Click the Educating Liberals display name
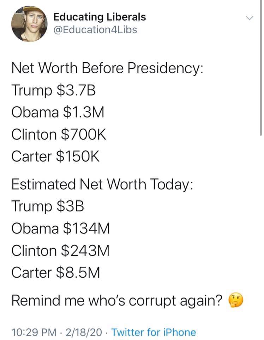The image size is (264, 340). point(100,17)
